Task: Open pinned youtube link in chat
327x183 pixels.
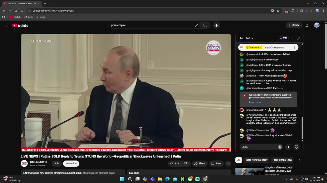Action: pyautogui.click(x=275, y=47)
